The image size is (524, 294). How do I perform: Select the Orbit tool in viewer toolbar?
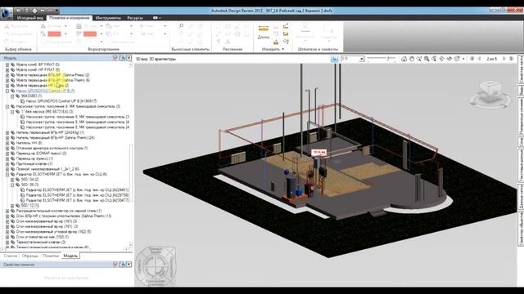coord(442,59)
